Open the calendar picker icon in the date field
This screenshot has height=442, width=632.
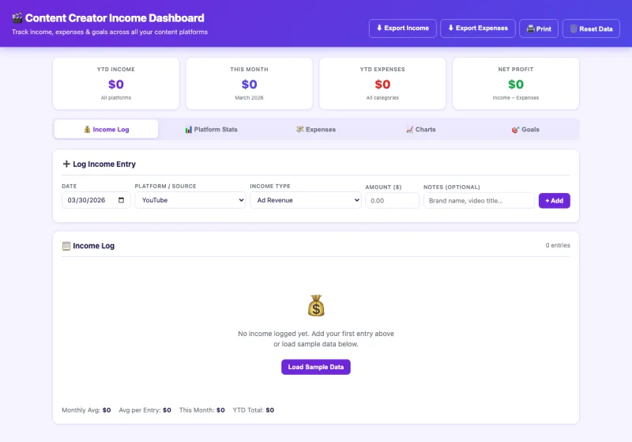tap(121, 201)
